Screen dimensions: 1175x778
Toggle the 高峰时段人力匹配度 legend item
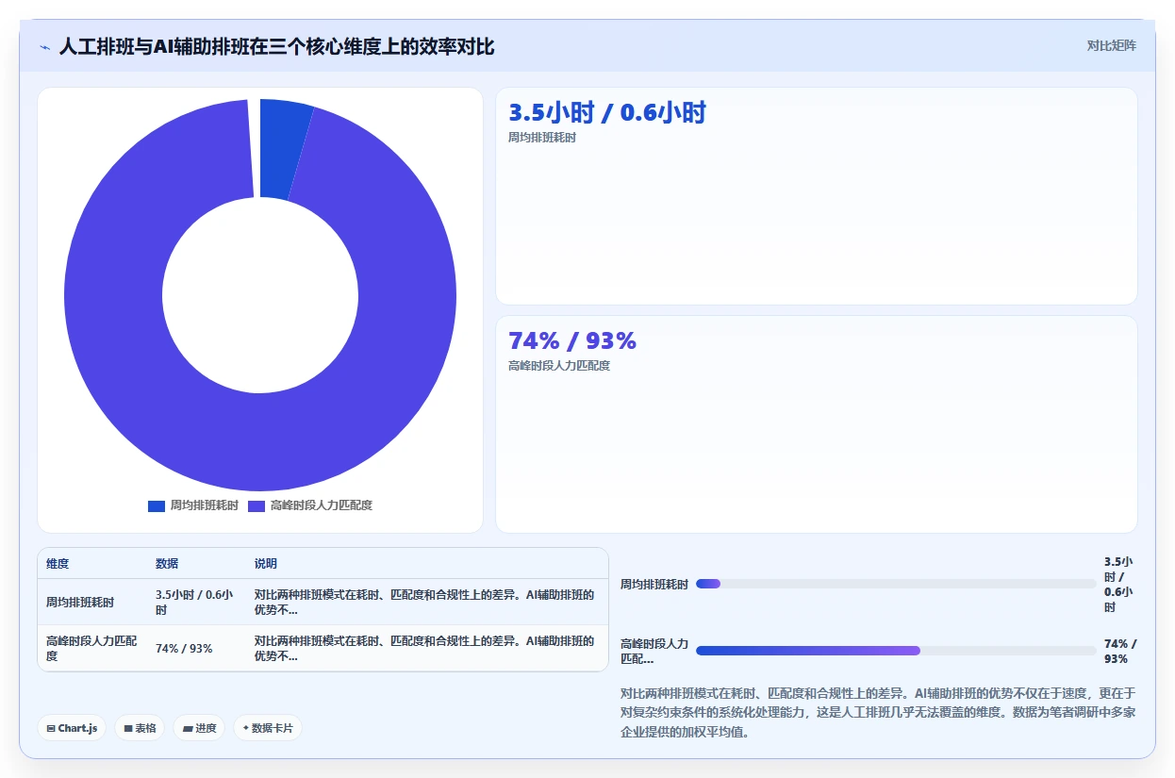click(x=310, y=505)
